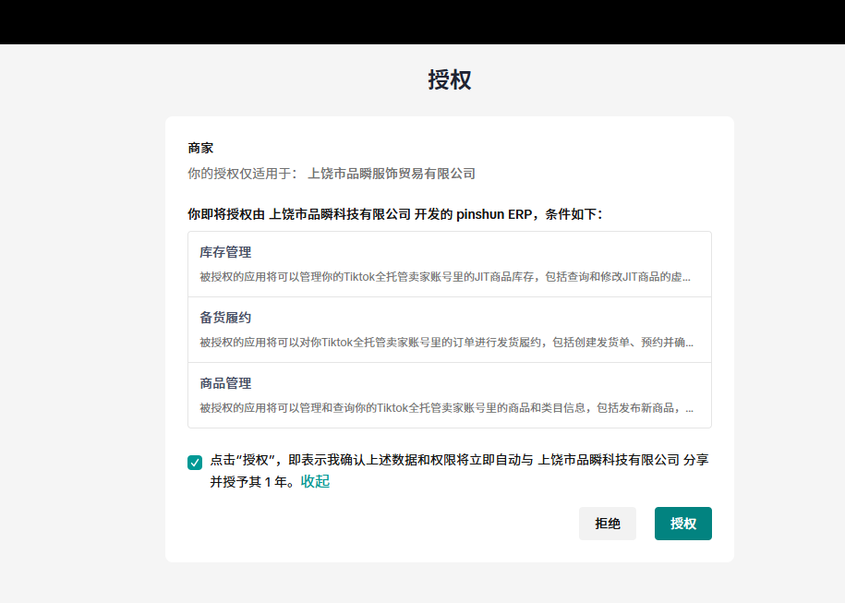Click the consent statement mentioning 1 年
The height and width of the screenshot is (603, 845).
pos(459,470)
